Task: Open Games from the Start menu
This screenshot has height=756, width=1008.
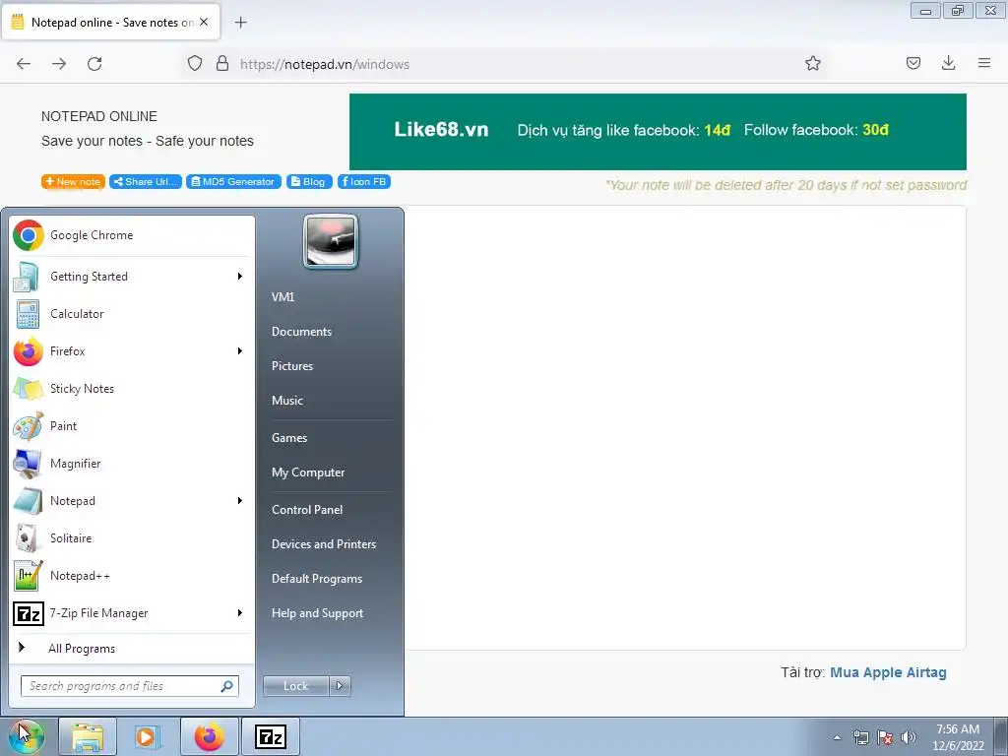Action: tap(289, 438)
